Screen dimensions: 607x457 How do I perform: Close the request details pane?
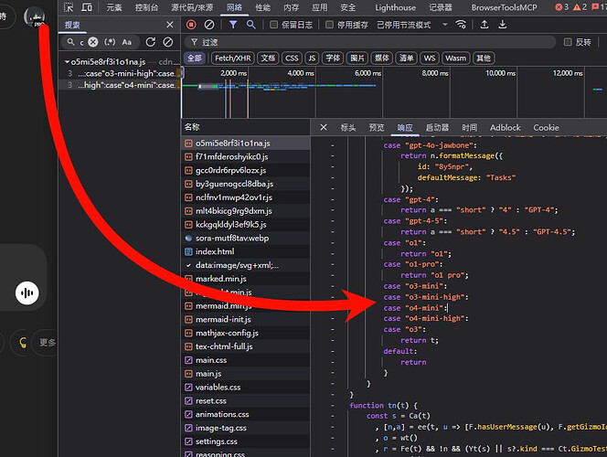point(324,127)
